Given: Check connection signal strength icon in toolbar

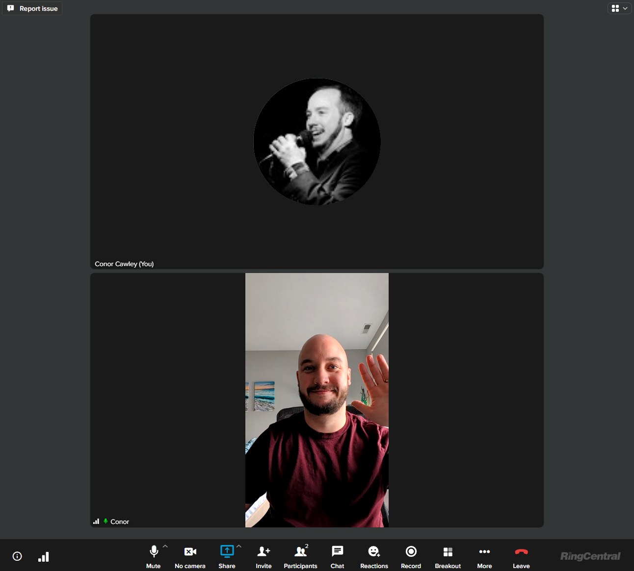Looking at the screenshot, I should [x=44, y=556].
